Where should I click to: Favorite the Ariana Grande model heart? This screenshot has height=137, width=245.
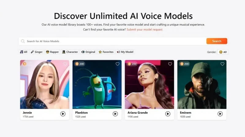[x=170, y=64]
